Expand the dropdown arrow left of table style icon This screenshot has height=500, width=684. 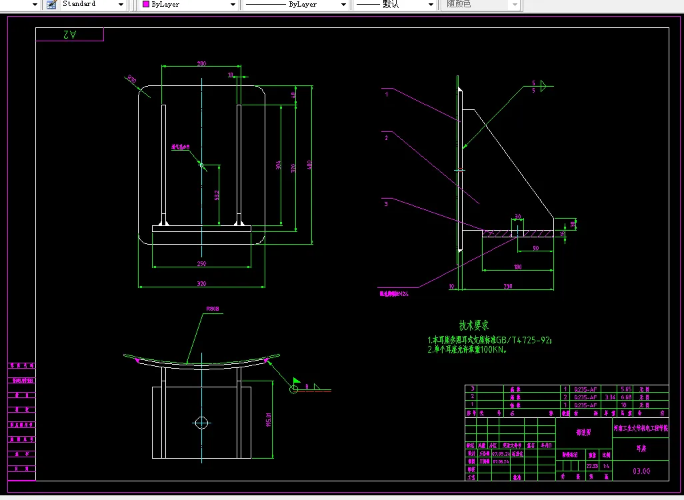click(x=35, y=5)
